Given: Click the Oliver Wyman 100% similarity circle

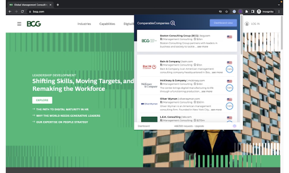Looking at the screenshot, I should pyautogui.click(x=229, y=106).
